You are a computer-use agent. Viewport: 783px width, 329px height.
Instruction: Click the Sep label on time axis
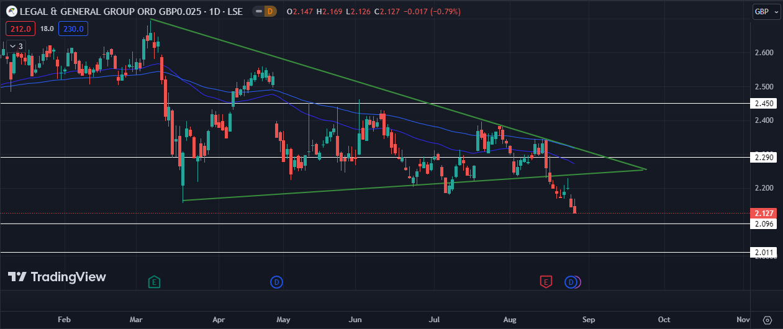point(589,320)
